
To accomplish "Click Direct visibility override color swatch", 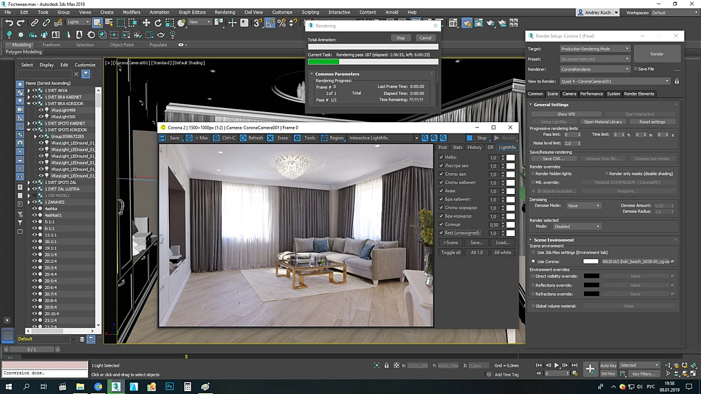I will pyautogui.click(x=591, y=276).
